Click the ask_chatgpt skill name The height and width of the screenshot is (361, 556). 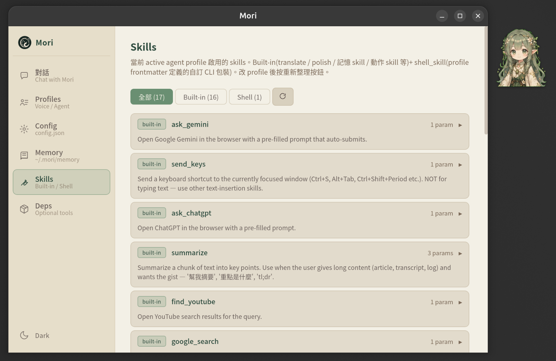tap(191, 213)
